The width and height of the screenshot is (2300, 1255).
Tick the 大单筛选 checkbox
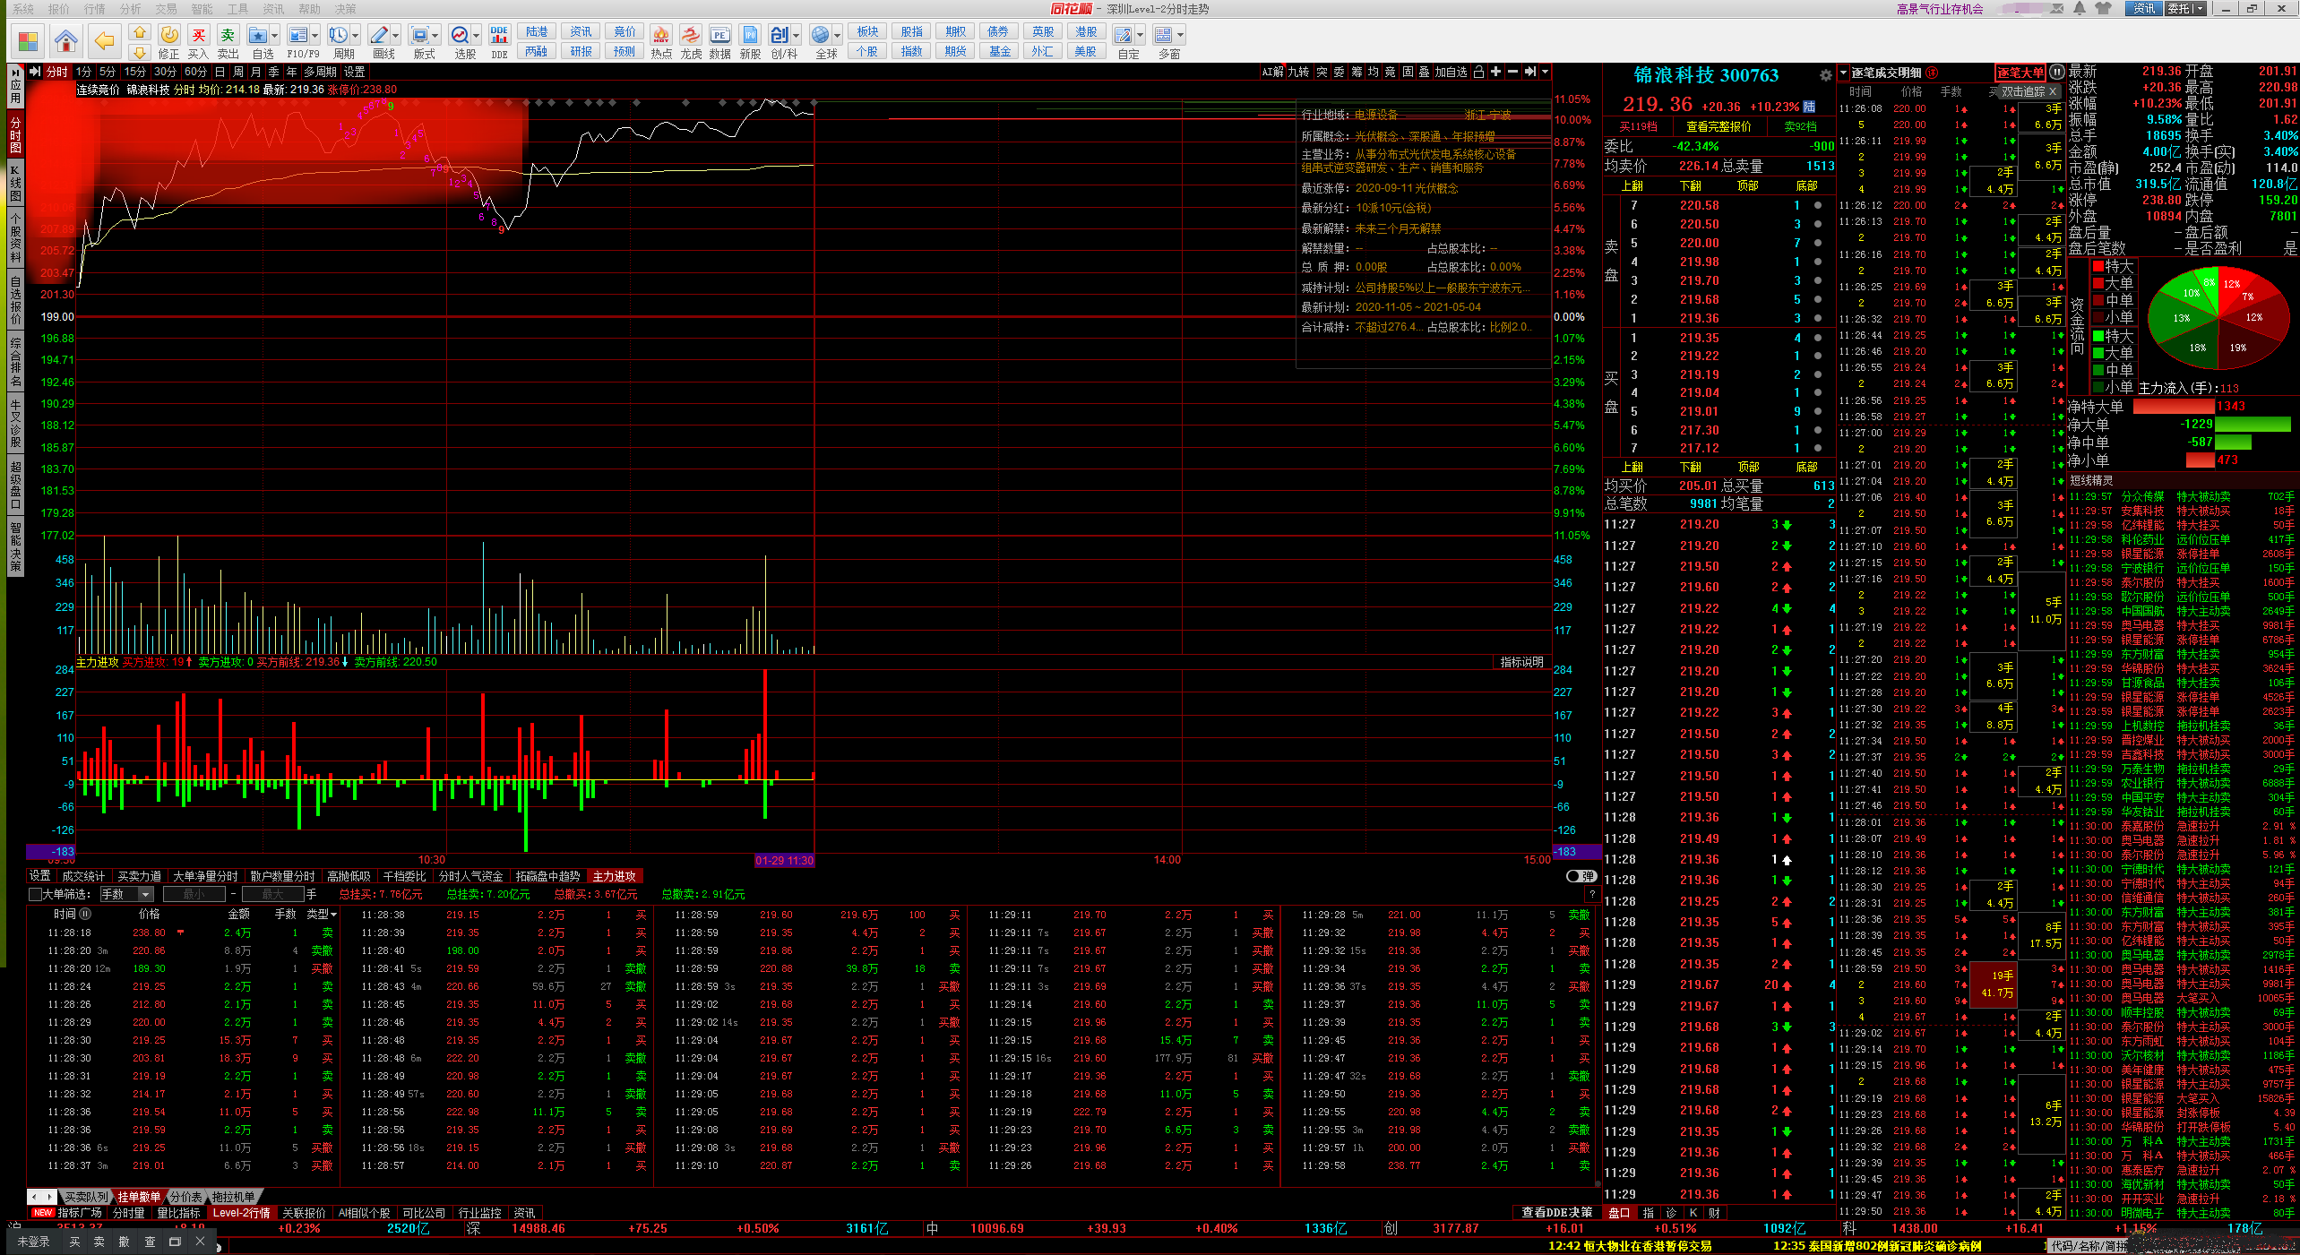(35, 894)
